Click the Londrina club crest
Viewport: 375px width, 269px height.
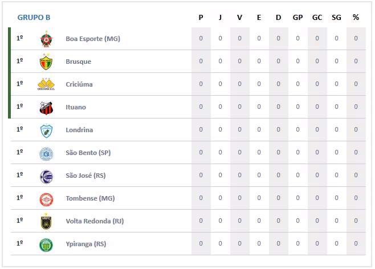(46, 130)
